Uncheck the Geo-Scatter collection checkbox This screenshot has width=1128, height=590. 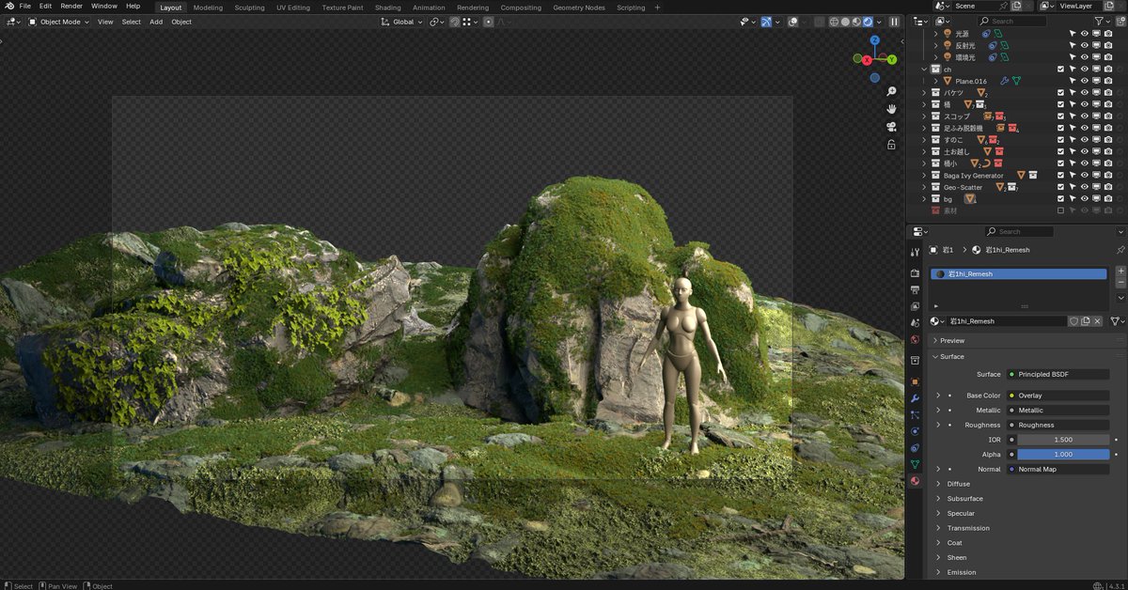(1061, 187)
